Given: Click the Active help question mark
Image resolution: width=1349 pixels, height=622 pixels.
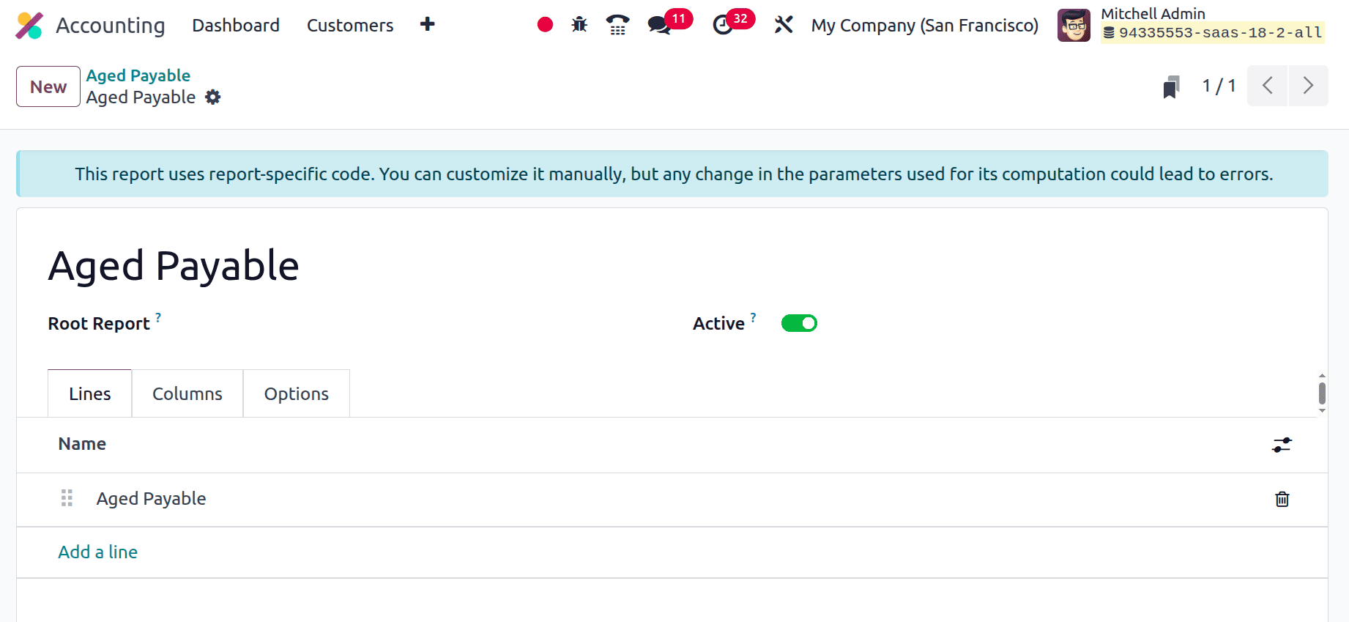Looking at the screenshot, I should point(753,317).
